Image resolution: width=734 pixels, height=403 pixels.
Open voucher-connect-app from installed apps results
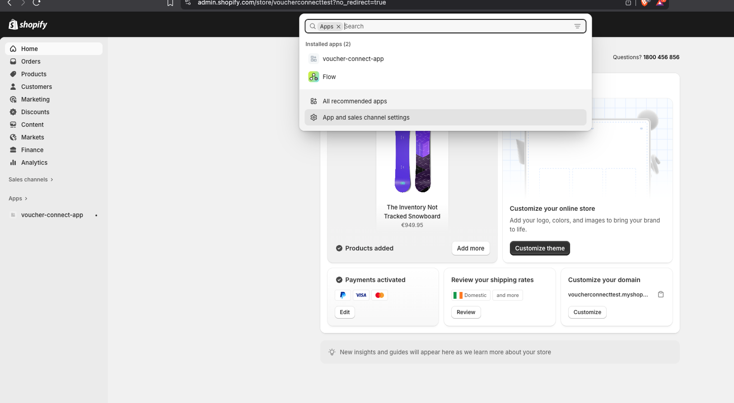point(353,59)
